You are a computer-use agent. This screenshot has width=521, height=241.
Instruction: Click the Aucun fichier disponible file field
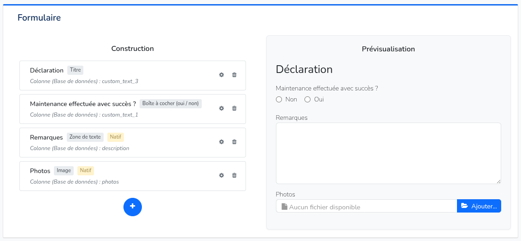pos(367,206)
